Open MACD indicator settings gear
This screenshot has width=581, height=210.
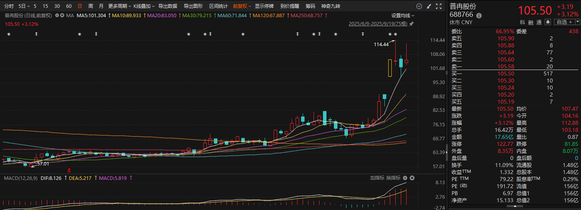point(405,178)
